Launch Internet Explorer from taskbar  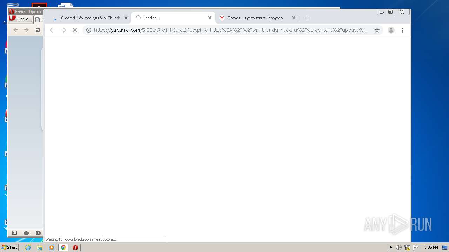(x=28, y=247)
